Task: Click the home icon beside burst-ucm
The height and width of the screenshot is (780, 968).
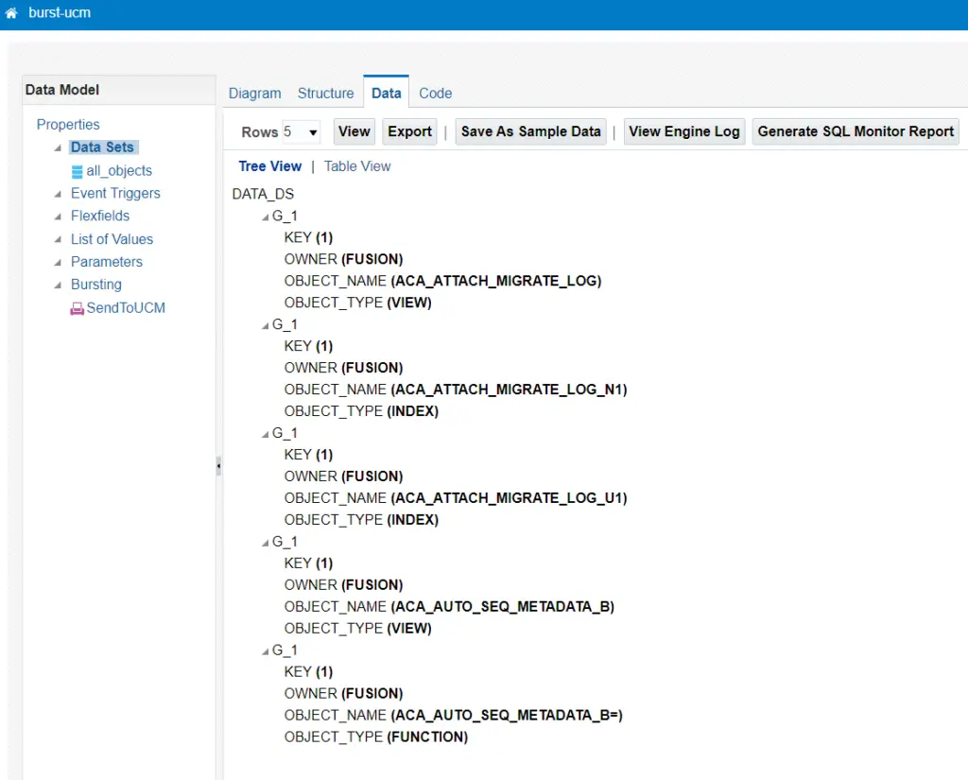Action: tap(11, 14)
